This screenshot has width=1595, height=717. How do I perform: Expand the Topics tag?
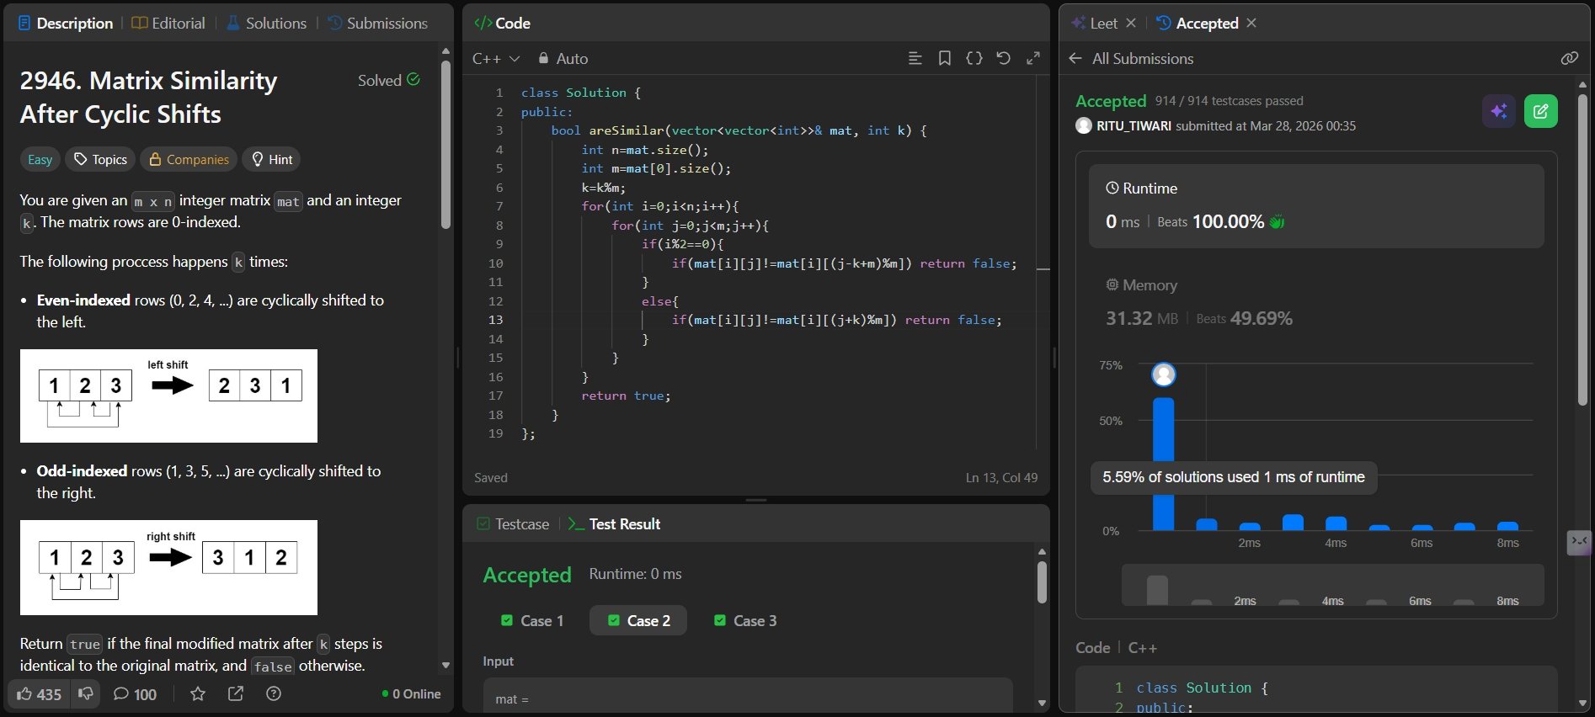click(100, 160)
